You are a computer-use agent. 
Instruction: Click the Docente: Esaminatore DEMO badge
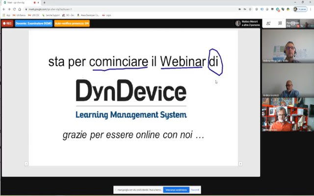(34, 24)
